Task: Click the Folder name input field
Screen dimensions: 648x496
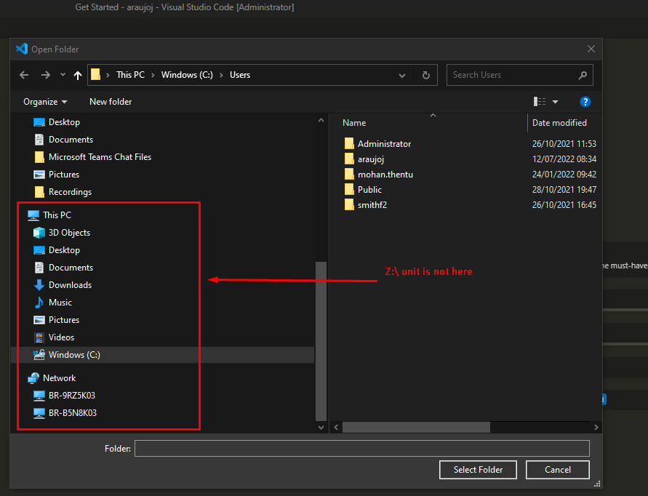Action: click(362, 449)
